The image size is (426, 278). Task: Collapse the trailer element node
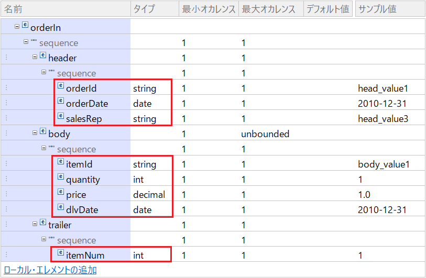coord(35,224)
